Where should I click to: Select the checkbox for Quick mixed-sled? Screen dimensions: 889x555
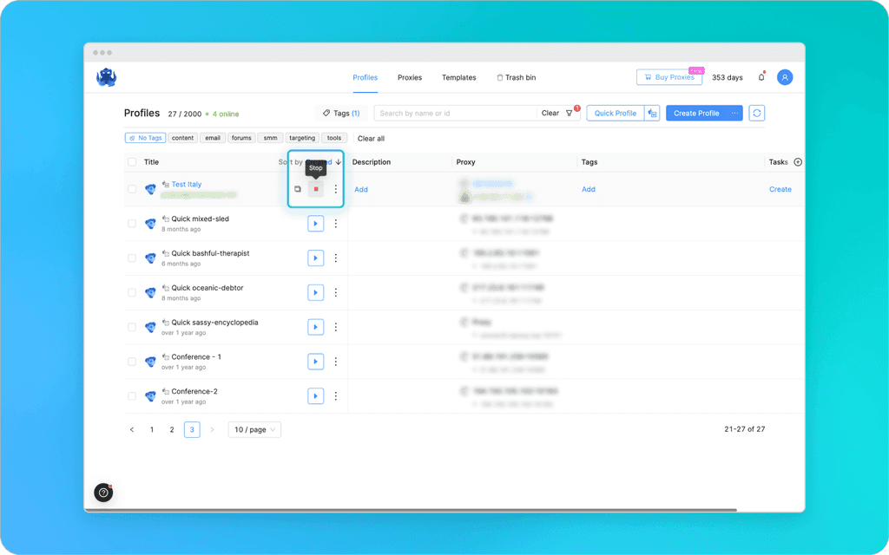point(133,223)
